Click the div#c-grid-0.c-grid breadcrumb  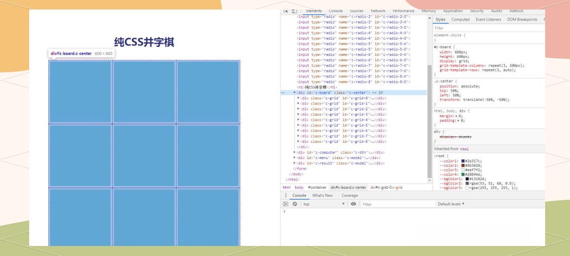tap(386, 188)
